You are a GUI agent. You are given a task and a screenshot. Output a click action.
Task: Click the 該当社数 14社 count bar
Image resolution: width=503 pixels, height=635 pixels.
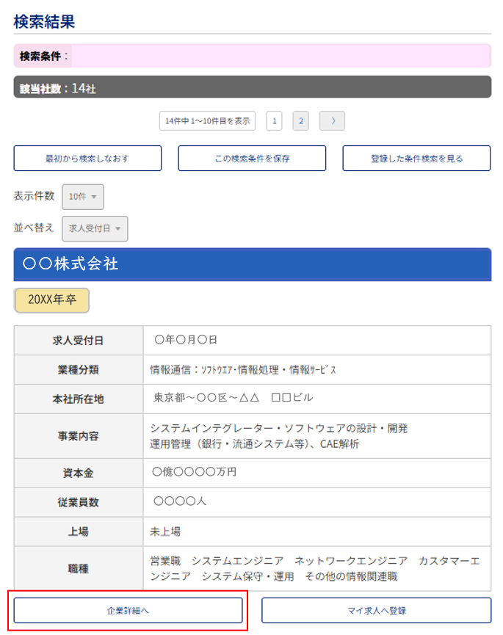(252, 87)
